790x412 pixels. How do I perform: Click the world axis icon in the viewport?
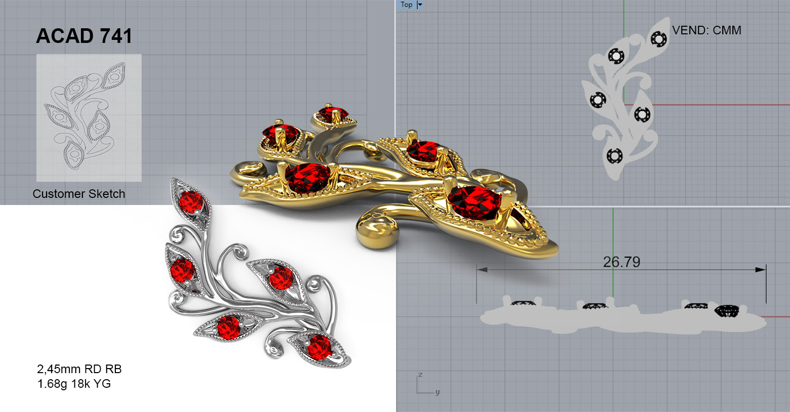[x=428, y=384]
